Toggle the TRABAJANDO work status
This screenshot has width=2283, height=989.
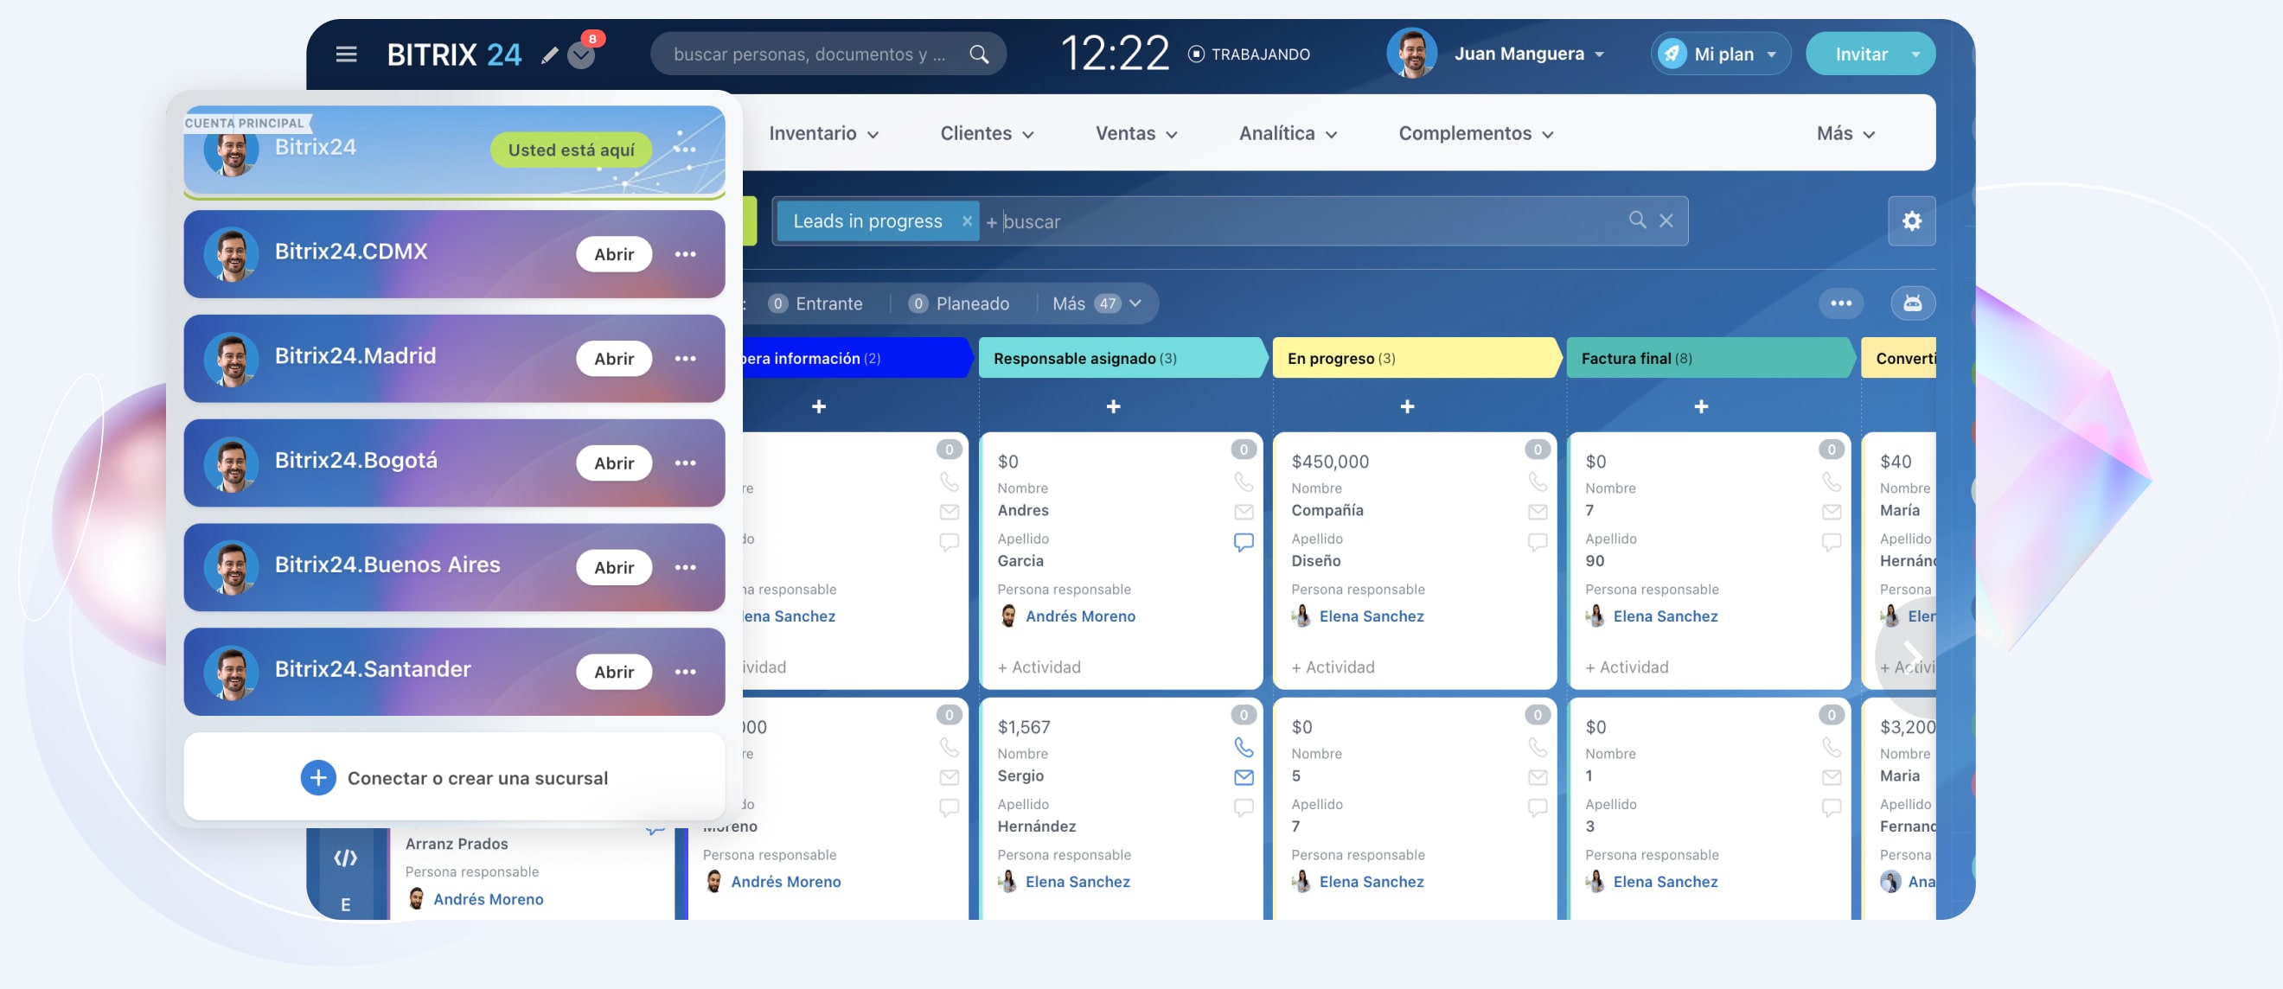point(1248,54)
